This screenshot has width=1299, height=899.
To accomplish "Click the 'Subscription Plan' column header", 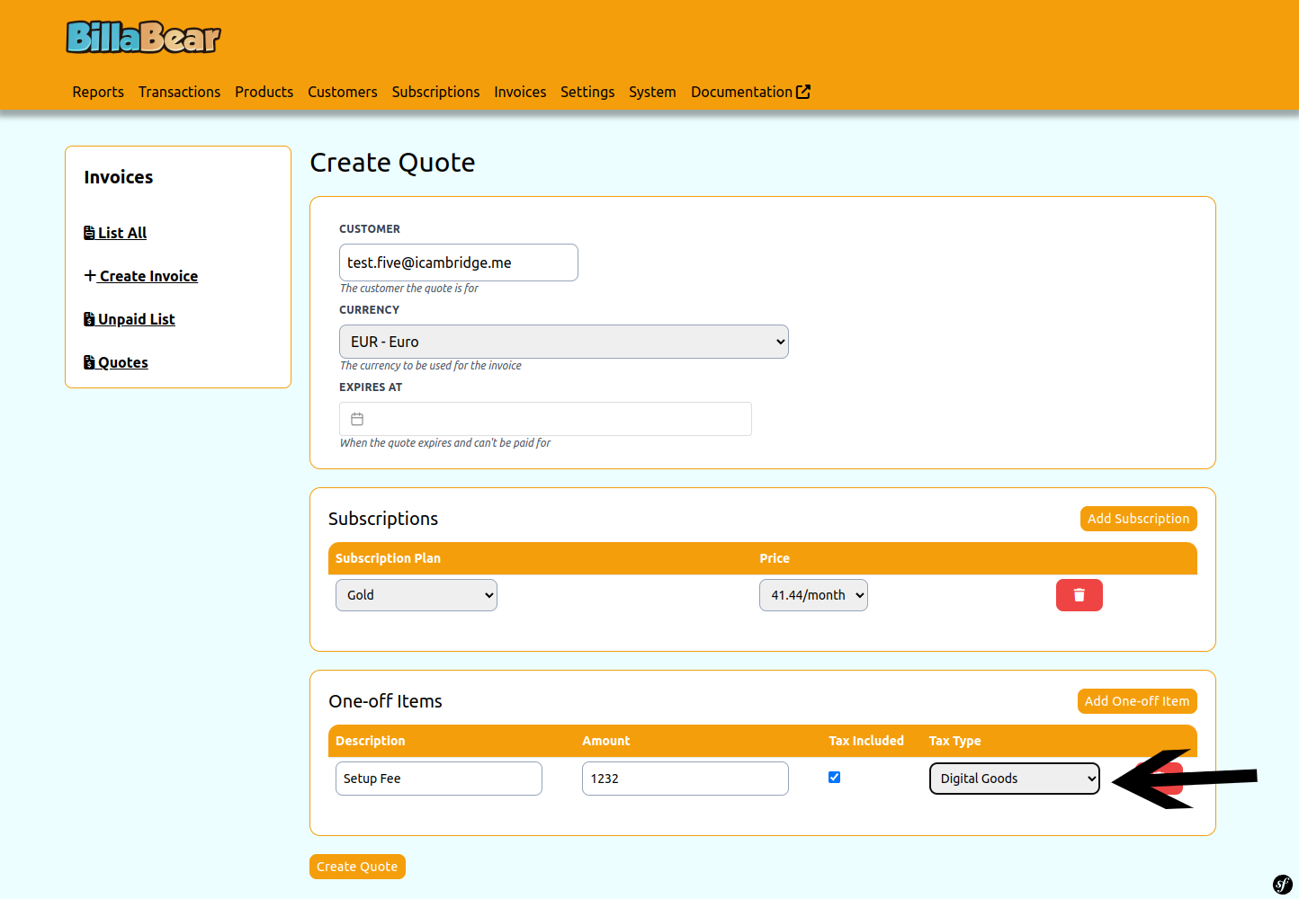I will [388, 558].
